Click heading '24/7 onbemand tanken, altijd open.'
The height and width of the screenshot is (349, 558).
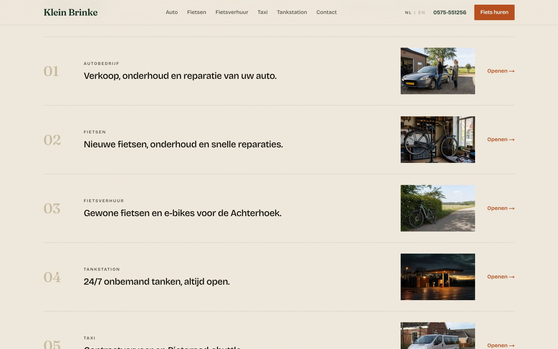point(157,282)
